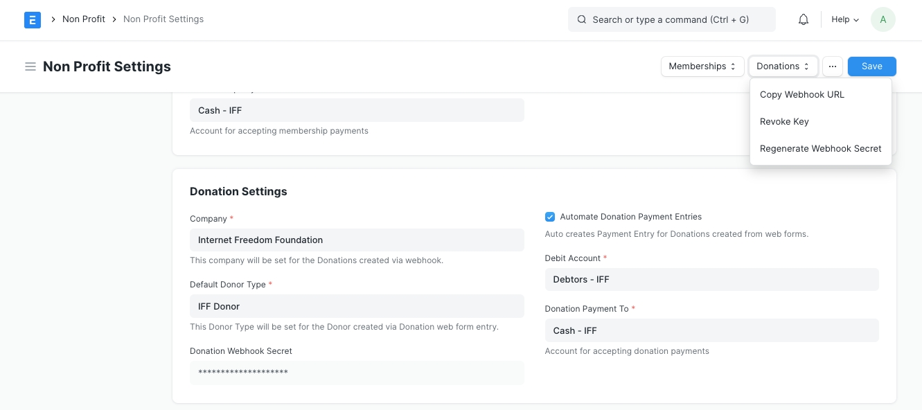Click the Company field in Donation Settings
Viewport: 922px width, 410px height.
[x=357, y=240]
